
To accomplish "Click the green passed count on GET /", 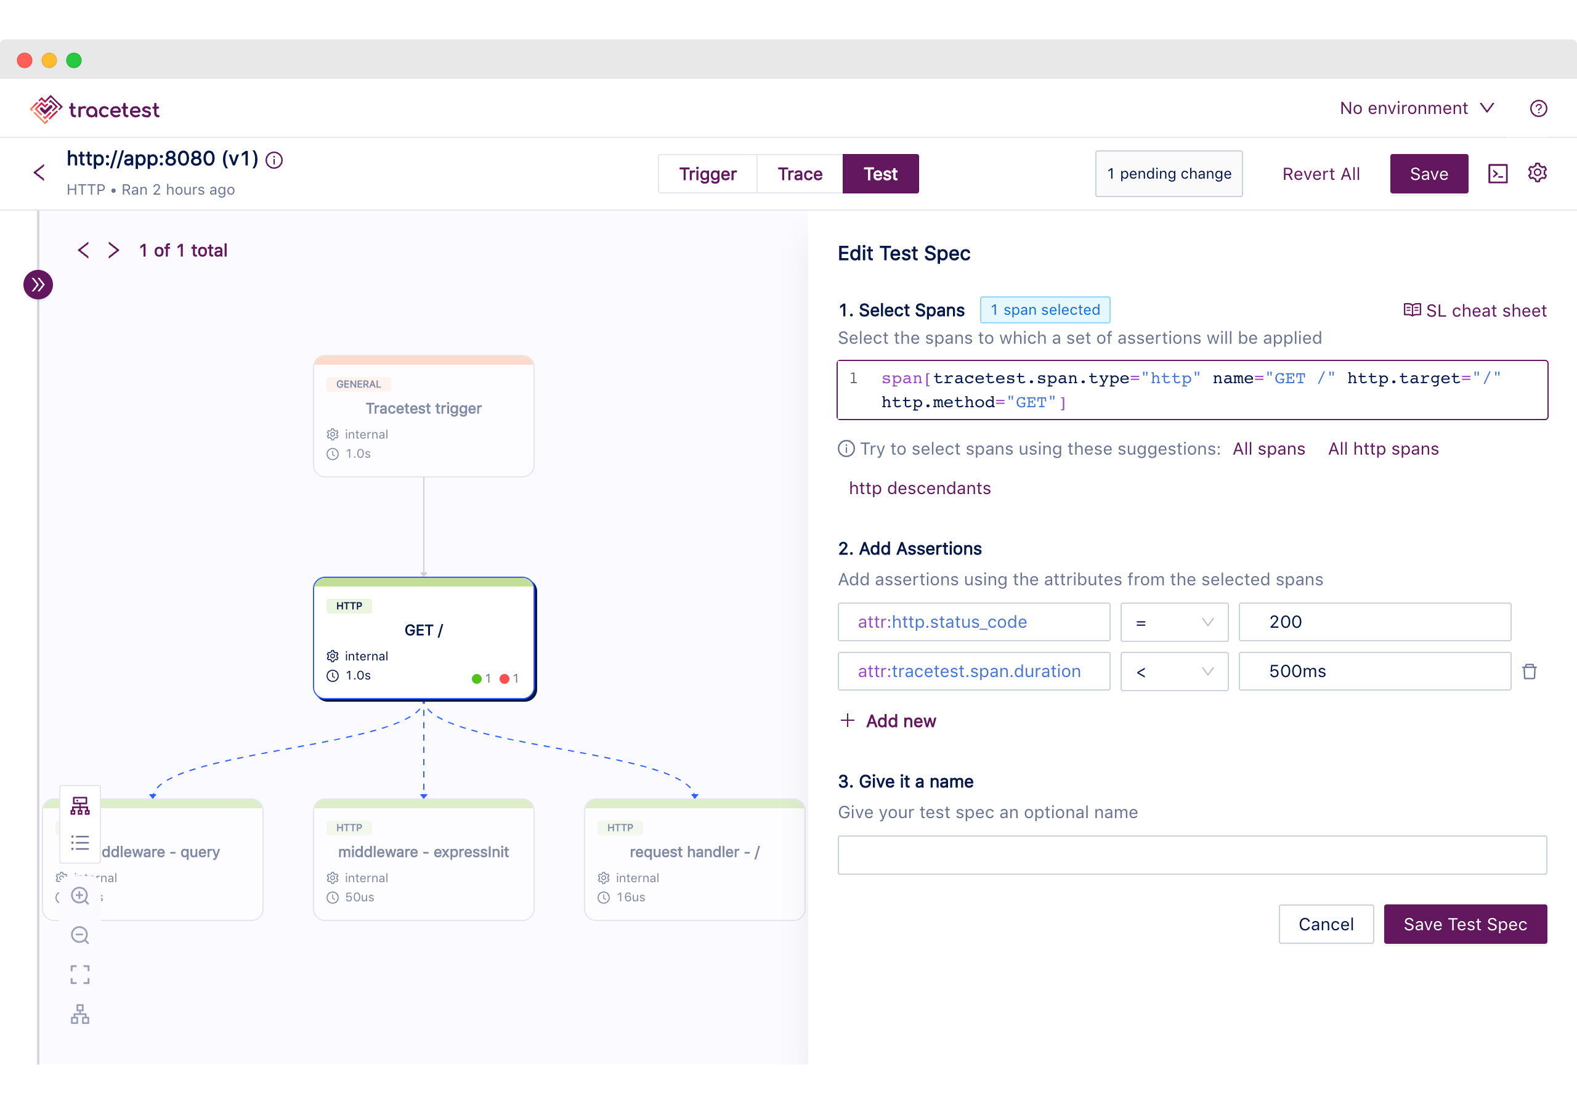I will pyautogui.click(x=480, y=679).
